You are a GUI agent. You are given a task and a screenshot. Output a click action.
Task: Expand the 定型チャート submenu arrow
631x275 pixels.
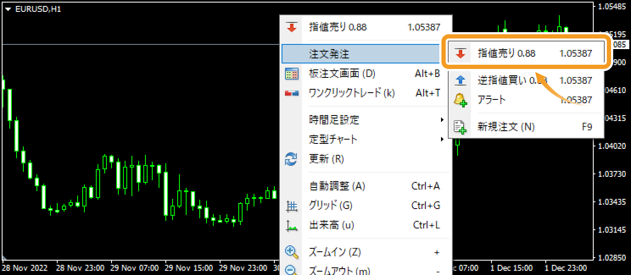pyautogui.click(x=442, y=139)
